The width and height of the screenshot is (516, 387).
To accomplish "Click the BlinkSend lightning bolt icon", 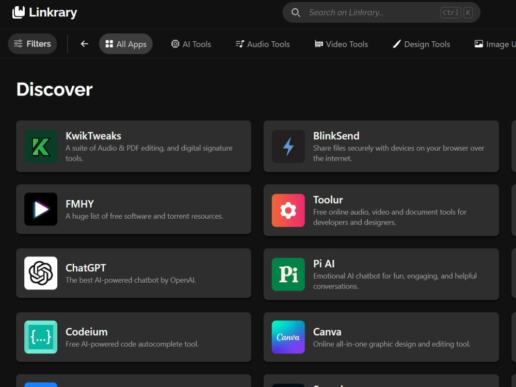I will tap(288, 147).
